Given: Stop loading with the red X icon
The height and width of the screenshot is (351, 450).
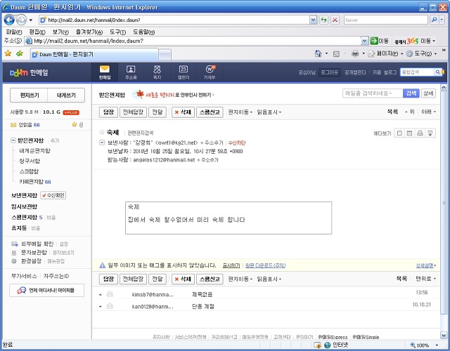Looking at the screenshot, I should [x=335, y=20].
